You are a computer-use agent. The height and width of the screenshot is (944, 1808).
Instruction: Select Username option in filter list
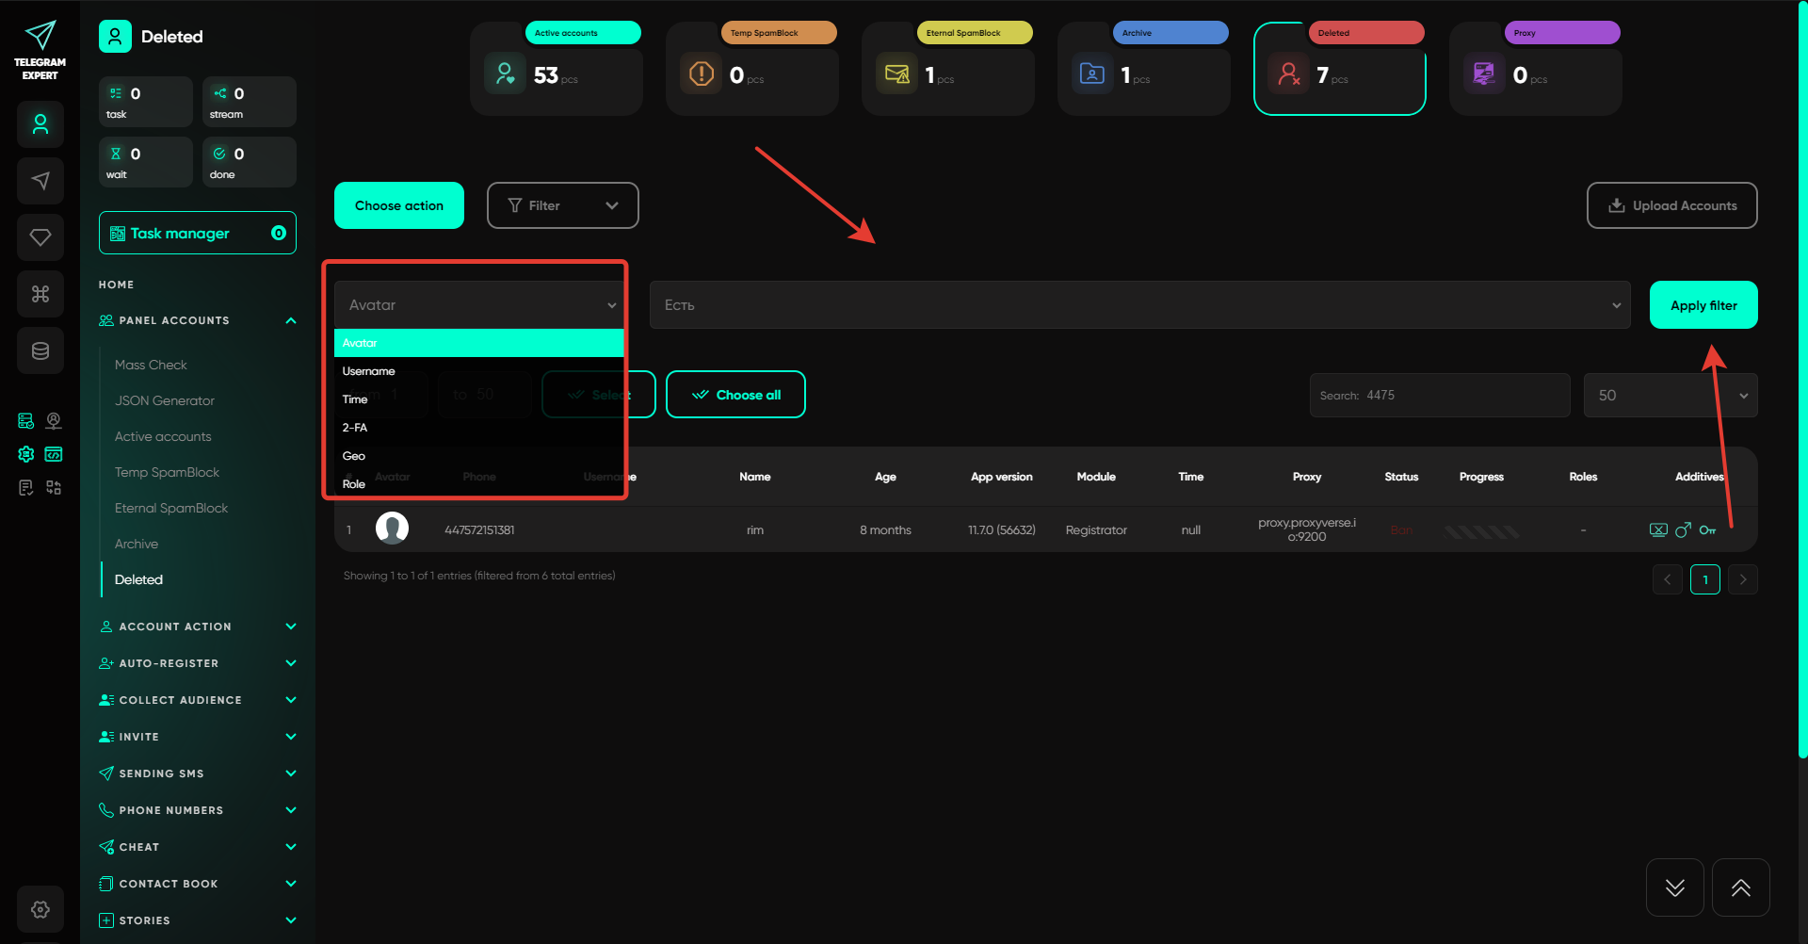pos(369,371)
